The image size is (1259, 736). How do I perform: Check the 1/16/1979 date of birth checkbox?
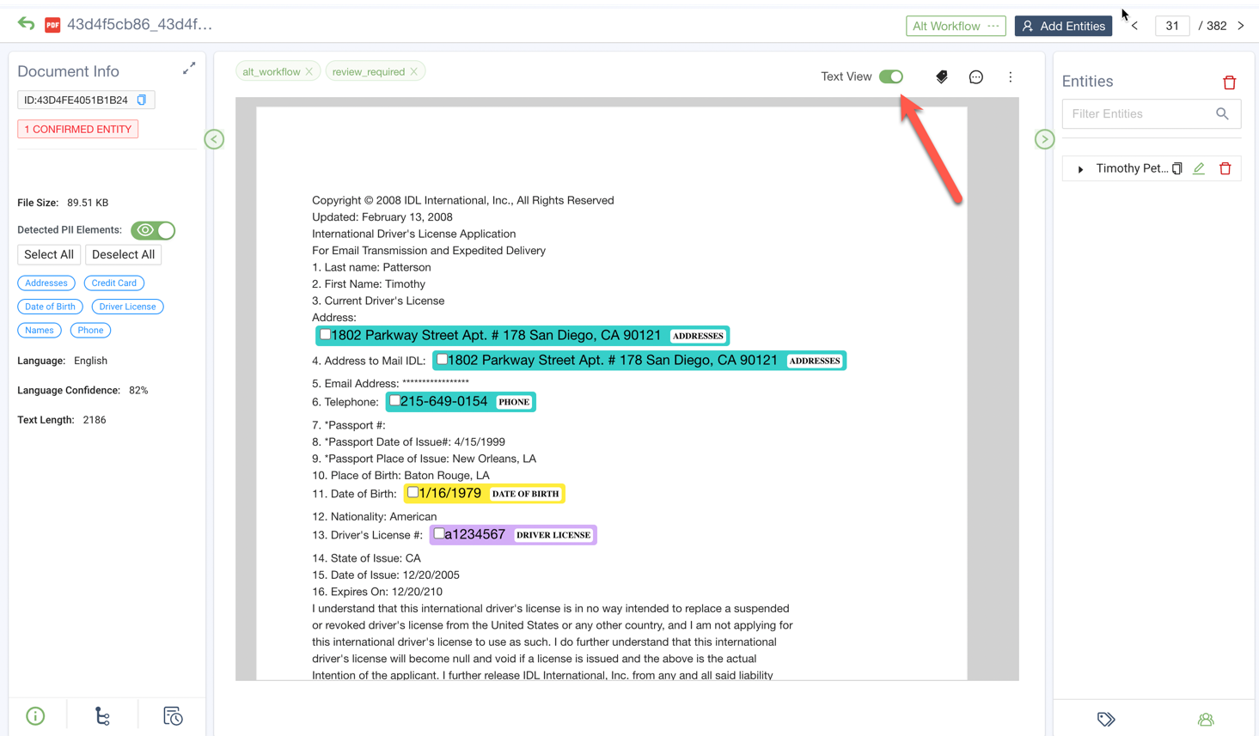(x=413, y=493)
